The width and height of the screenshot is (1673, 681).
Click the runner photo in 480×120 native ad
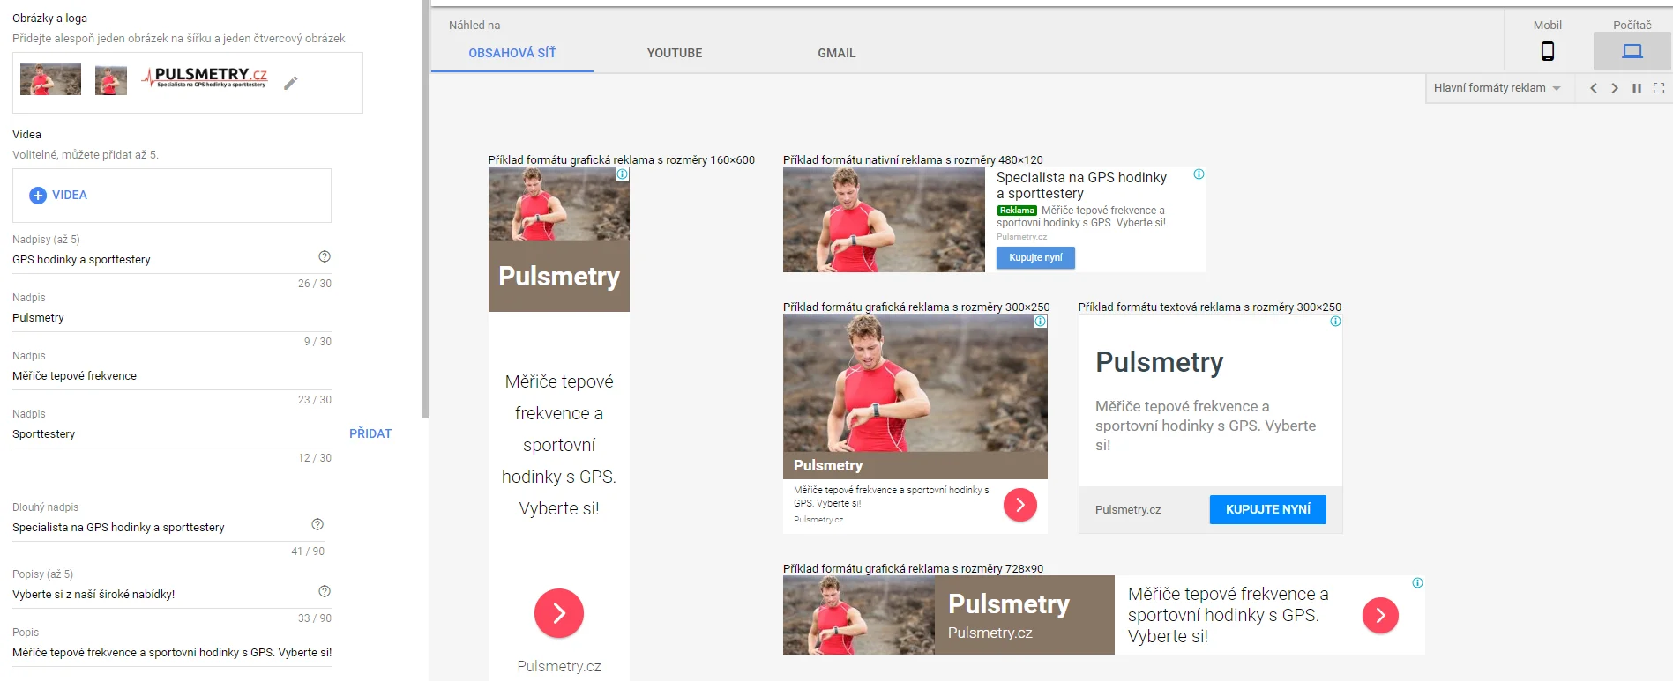(884, 219)
